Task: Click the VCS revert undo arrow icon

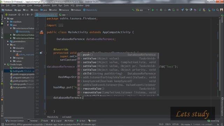Action: pos(195,10)
